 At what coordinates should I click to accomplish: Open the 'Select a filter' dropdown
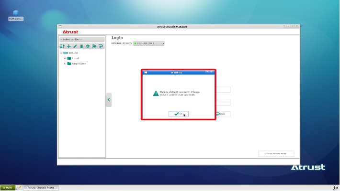click(x=81, y=39)
